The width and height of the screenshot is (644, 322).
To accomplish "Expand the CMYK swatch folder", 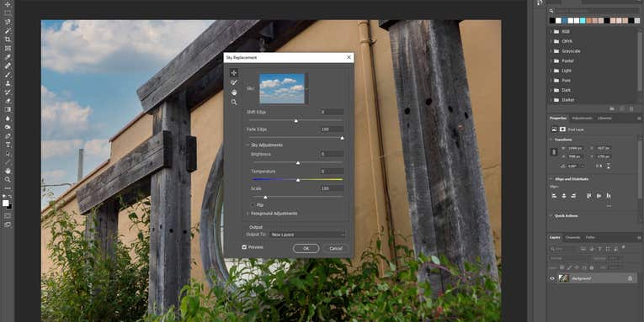I will pos(551,41).
